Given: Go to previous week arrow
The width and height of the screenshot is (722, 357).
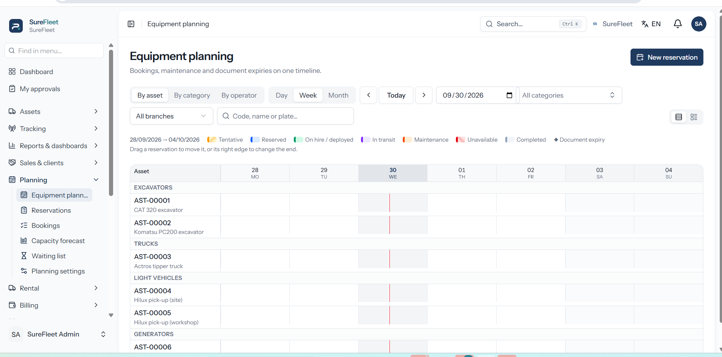Looking at the screenshot, I should click(x=368, y=95).
